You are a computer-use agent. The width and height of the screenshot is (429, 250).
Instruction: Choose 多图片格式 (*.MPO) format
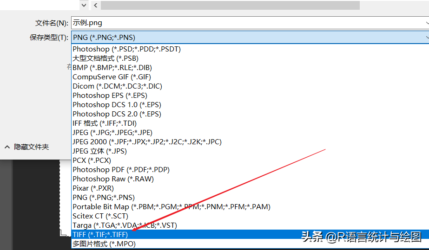coord(250,244)
